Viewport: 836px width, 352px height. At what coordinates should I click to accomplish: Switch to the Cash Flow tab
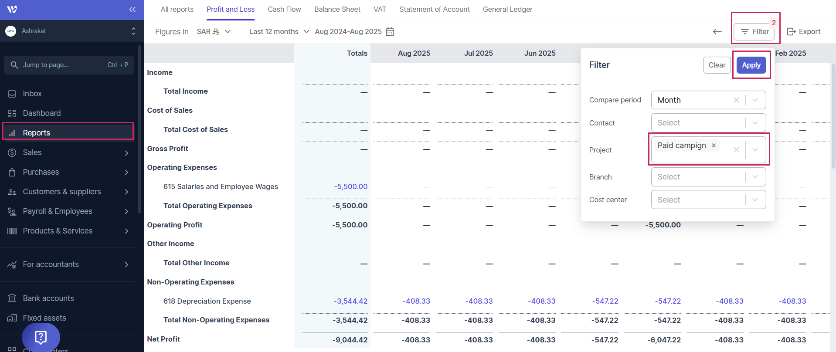284,10
